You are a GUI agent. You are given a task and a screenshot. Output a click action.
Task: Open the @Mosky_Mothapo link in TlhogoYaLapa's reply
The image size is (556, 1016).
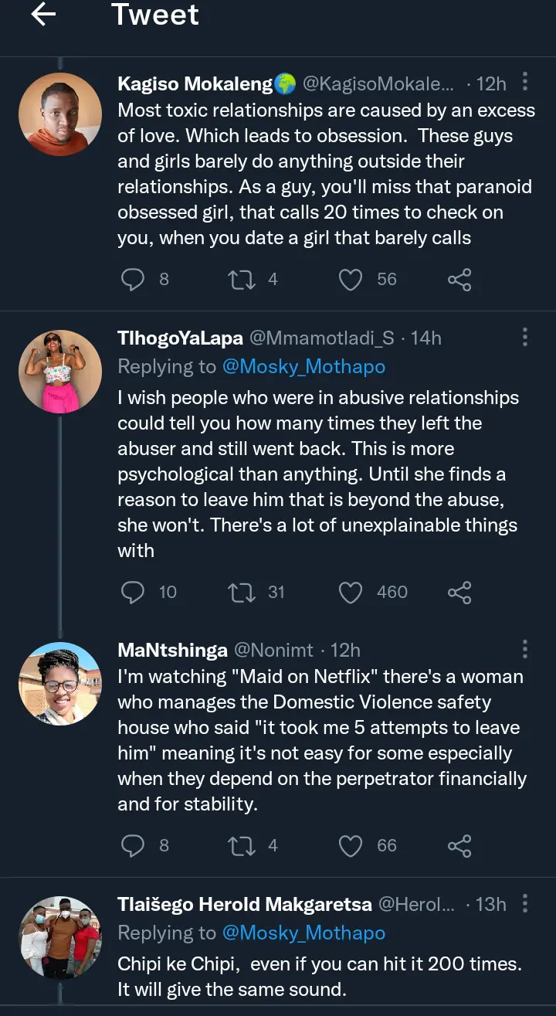tap(303, 367)
